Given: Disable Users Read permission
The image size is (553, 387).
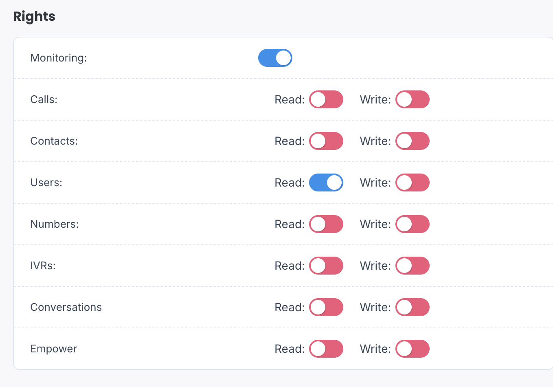Looking at the screenshot, I should [x=326, y=183].
